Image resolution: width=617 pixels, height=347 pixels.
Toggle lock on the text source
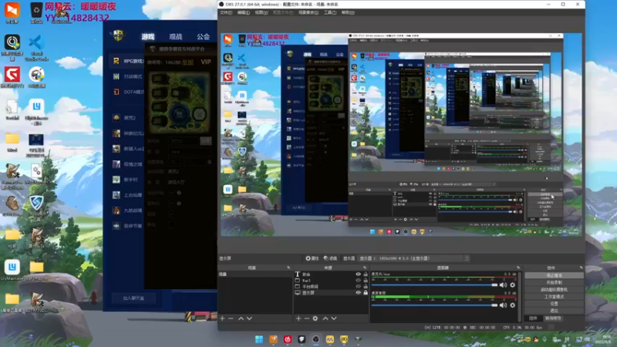pyautogui.click(x=366, y=275)
